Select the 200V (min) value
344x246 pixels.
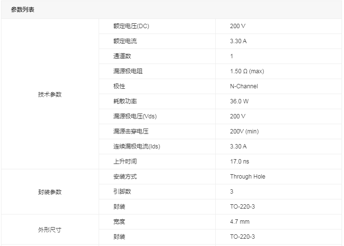(x=244, y=131)
